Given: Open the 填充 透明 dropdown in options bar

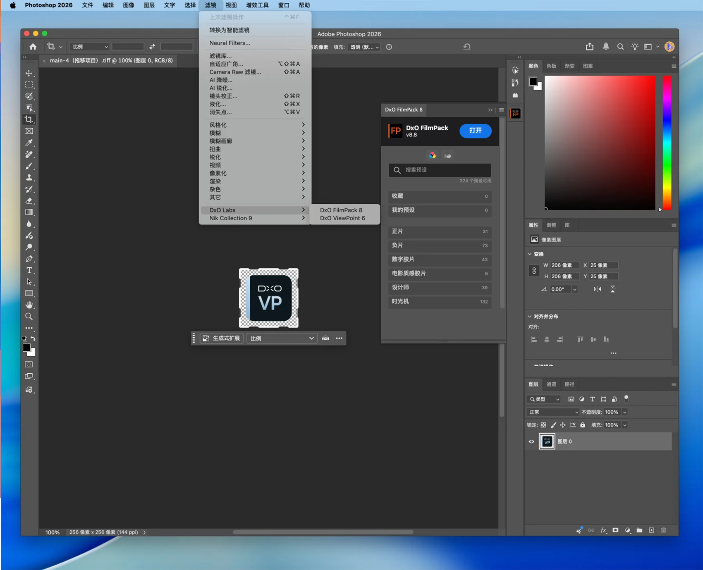Looking at the screenshot, I should tap(364, 47).
